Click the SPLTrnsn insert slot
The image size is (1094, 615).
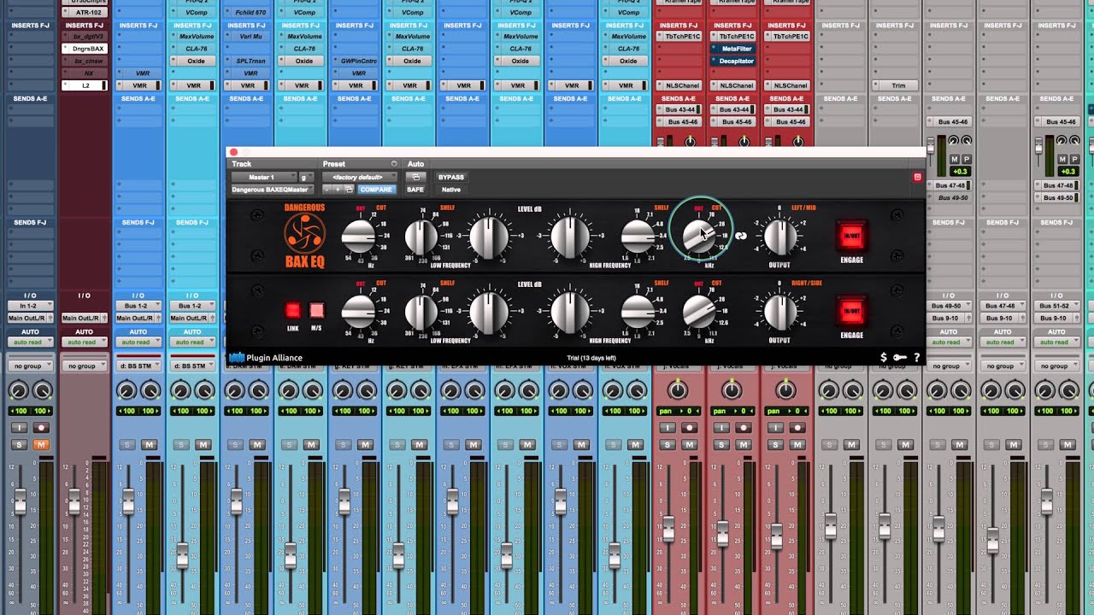click(x=247, y=61)
